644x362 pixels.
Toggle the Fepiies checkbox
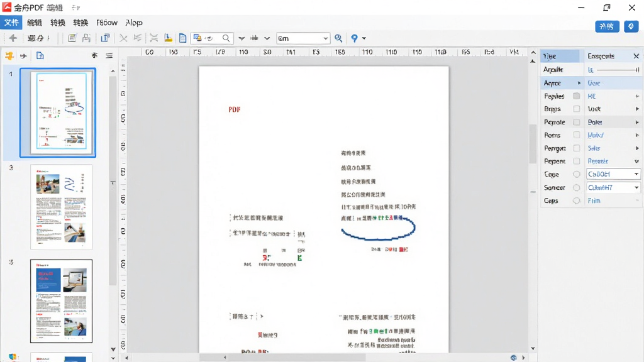[x=577, y=96]
